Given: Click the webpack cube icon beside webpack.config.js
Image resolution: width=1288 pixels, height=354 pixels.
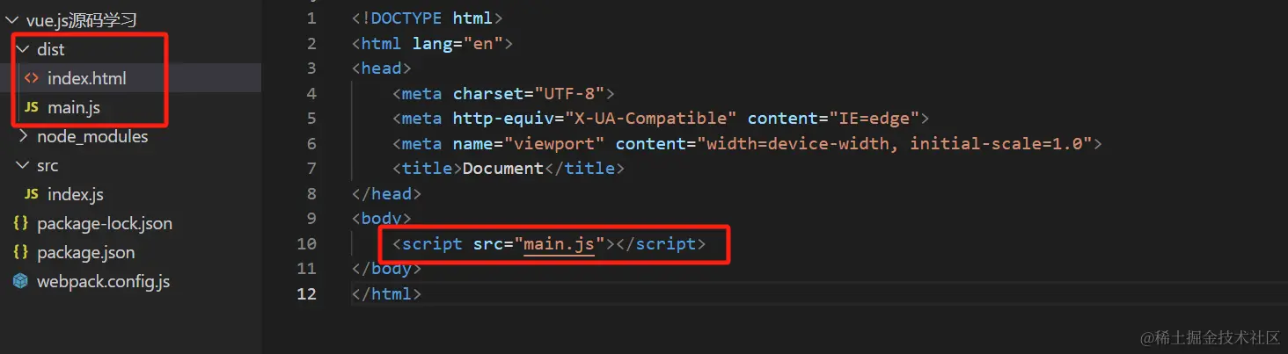Looking at the screenshot, I should [x=20, y=281].
